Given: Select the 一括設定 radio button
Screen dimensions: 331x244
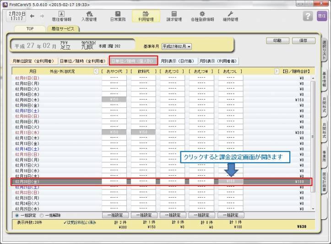Looking at the screenshot, I should coord(17,215).
